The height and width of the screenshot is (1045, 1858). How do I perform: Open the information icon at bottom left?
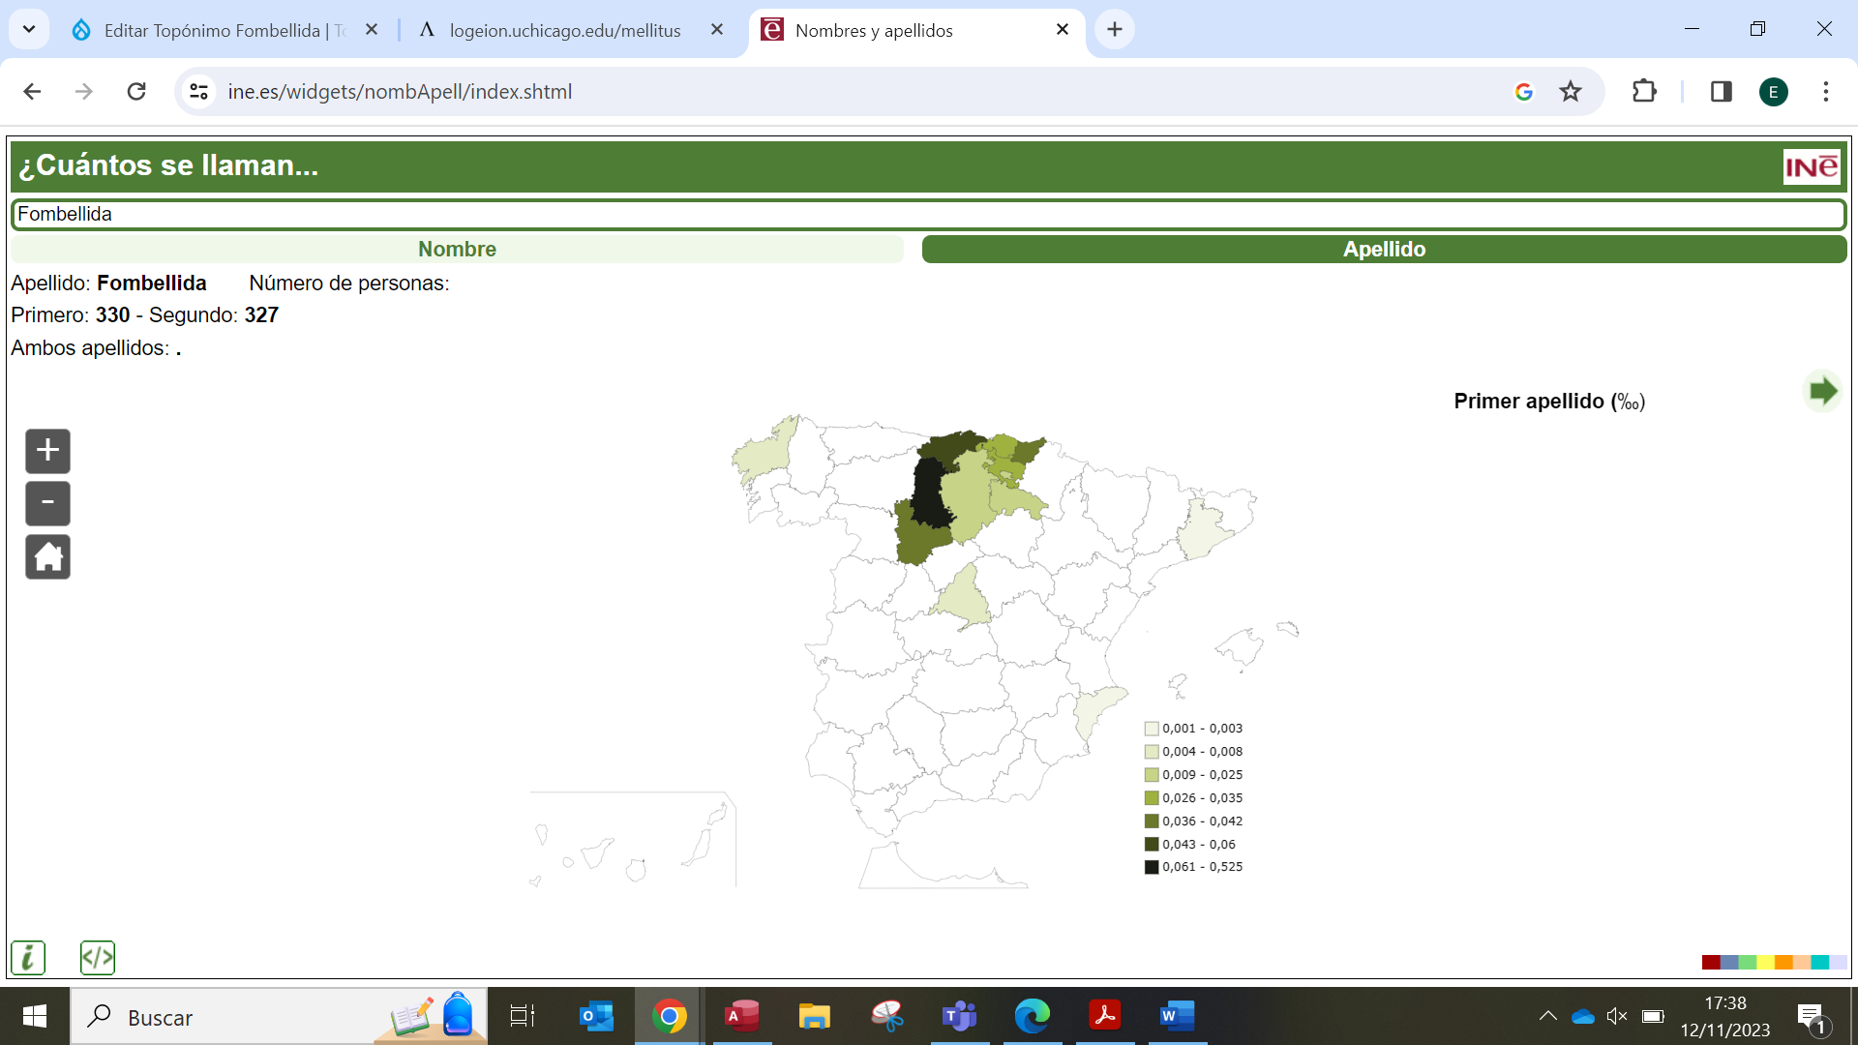pyautogui.click(x=28, y=958)
